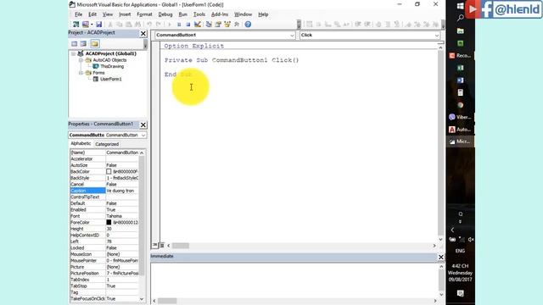
Task: Click the Cut scissors toolbar icon
Action: pyautogui.click(x=110, y=25)
